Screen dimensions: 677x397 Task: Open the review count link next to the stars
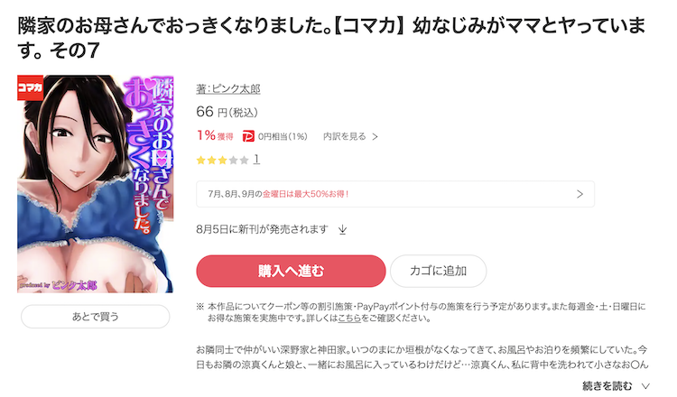pos(256,160)
